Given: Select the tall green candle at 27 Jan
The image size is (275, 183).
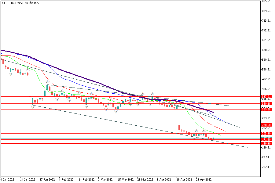Looking at the screenshot, I should [x=47, y=87].
